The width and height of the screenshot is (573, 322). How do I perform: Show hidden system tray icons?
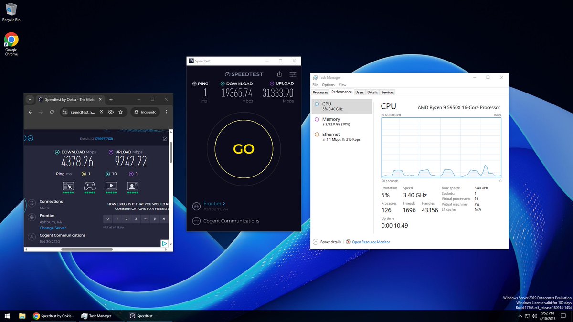[x=520, y=316]
